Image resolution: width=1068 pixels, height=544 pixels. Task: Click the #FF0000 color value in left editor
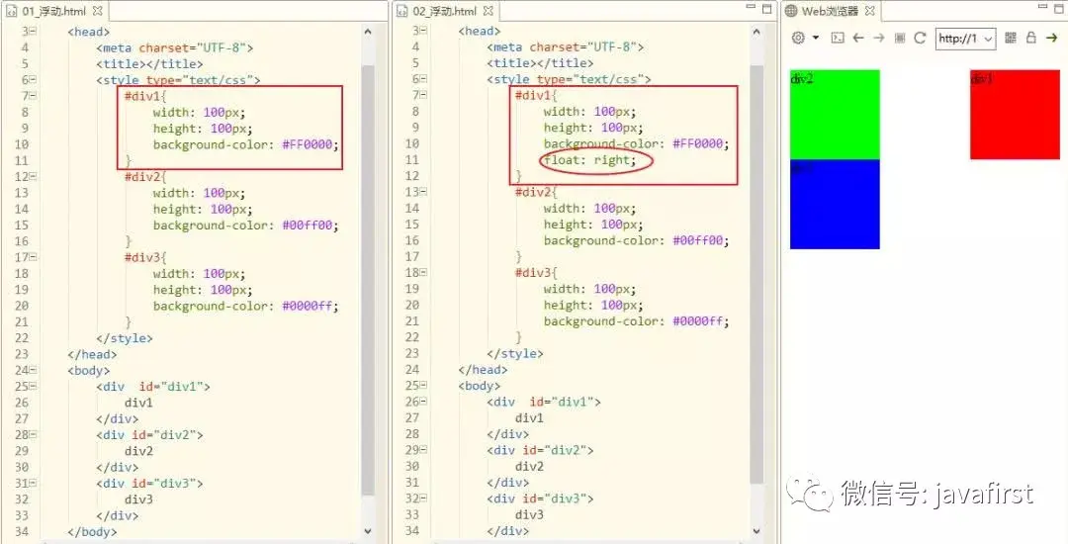click(x=310, y=144)
